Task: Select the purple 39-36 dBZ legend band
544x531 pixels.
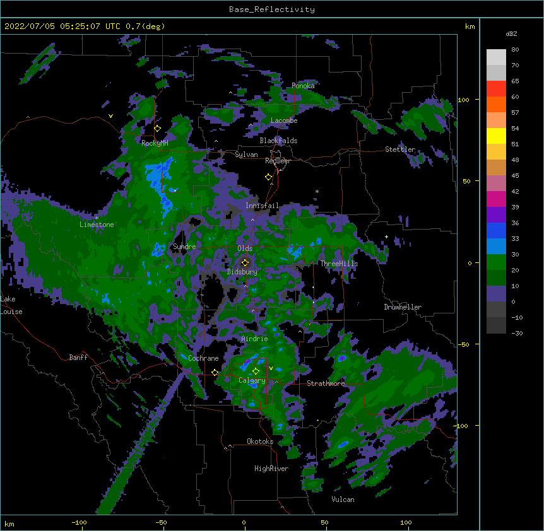Action: (x=496, y=215)
